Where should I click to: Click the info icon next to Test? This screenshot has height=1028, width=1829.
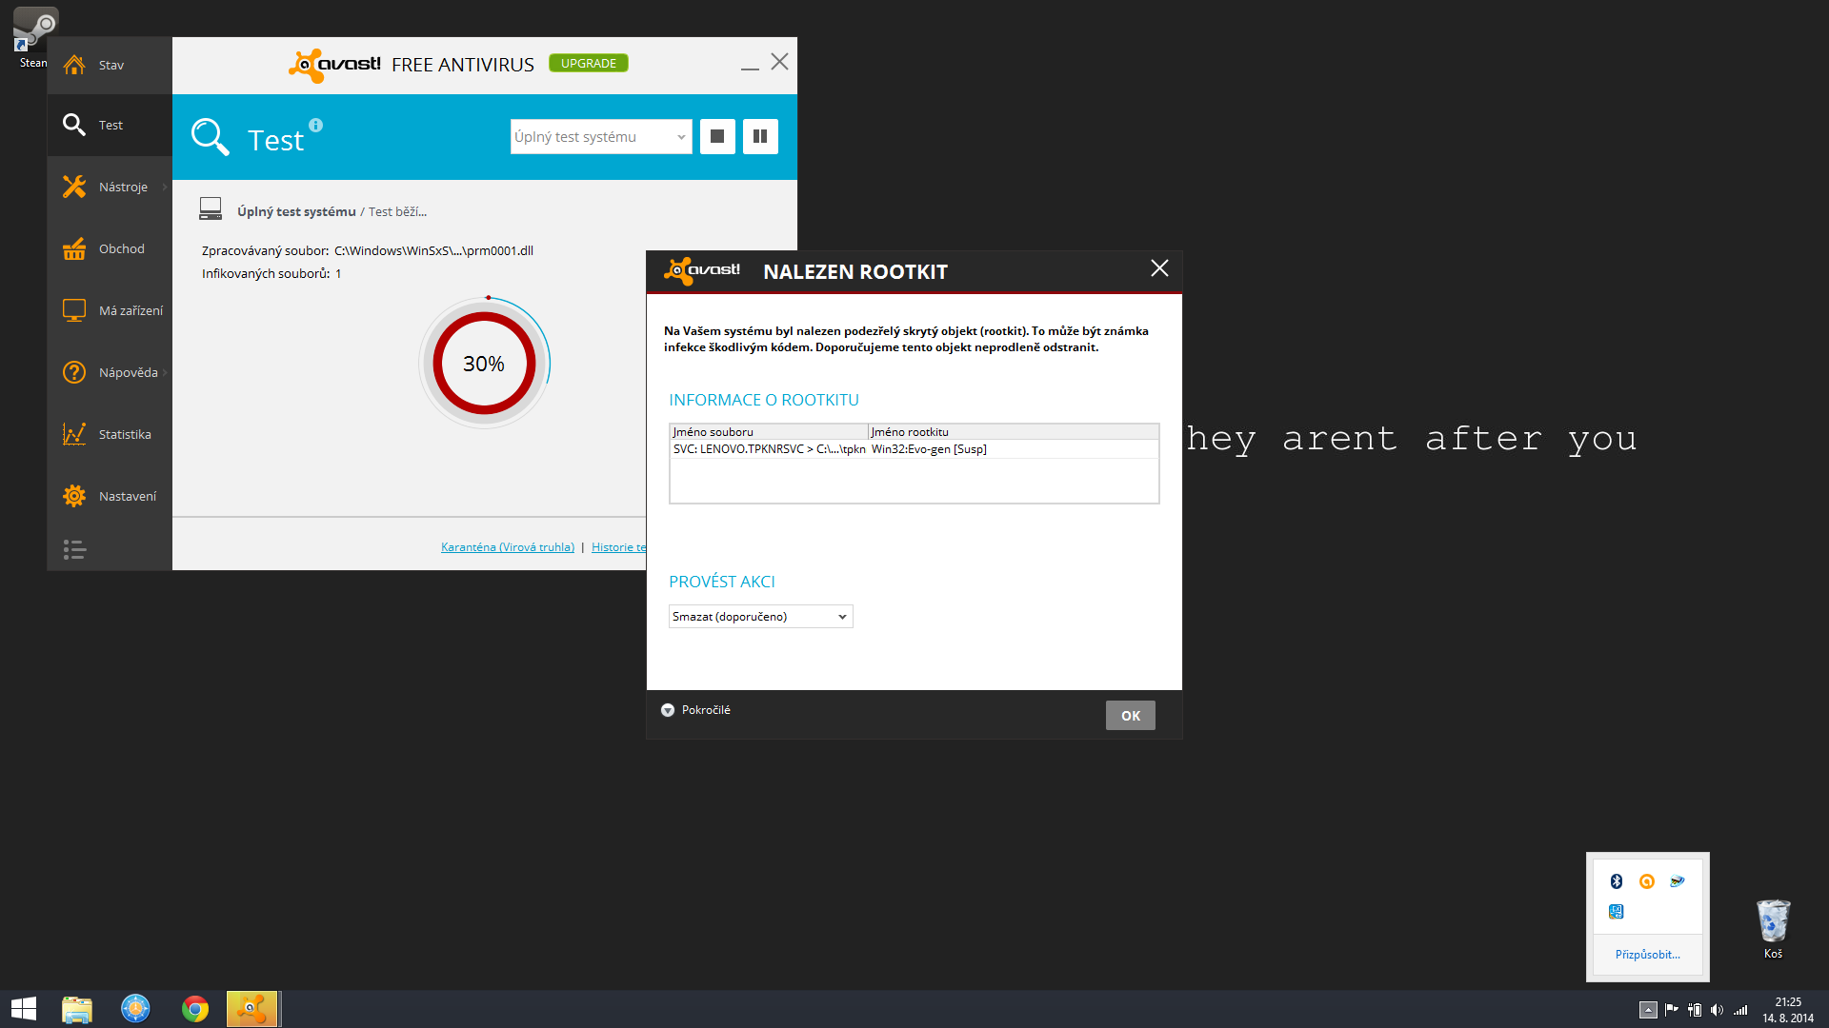tap(315, 125)
